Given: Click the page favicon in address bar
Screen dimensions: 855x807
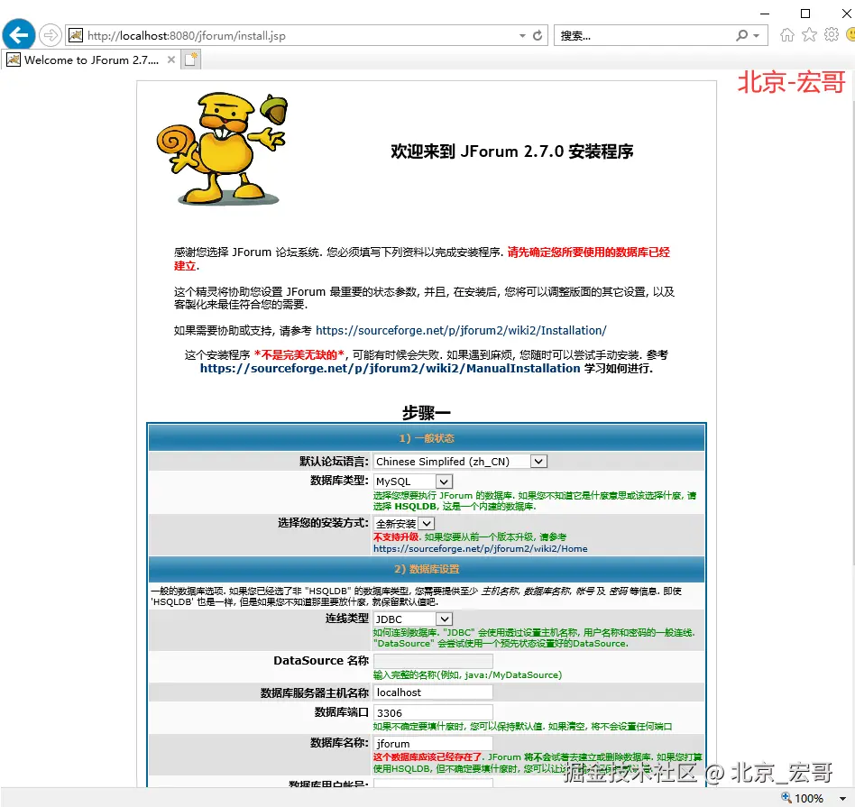Looking at the screenshot, I should pos(76,35).
